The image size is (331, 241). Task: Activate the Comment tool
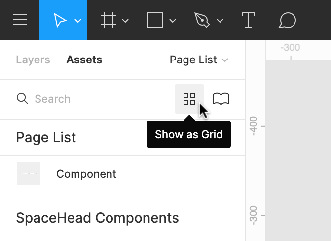click(x=287, y=20)
